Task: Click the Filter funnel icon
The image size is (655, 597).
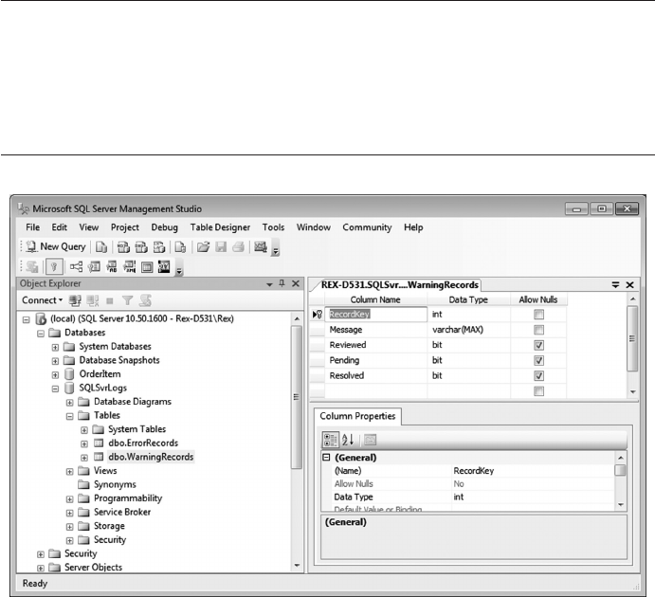Action: coord(127,300)
